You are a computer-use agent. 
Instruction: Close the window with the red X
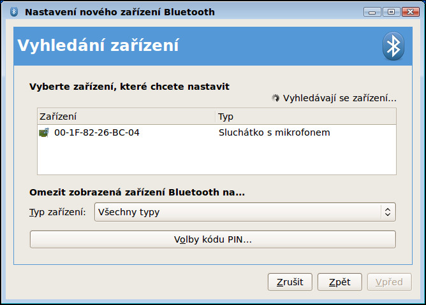click(x=411, y=12)
